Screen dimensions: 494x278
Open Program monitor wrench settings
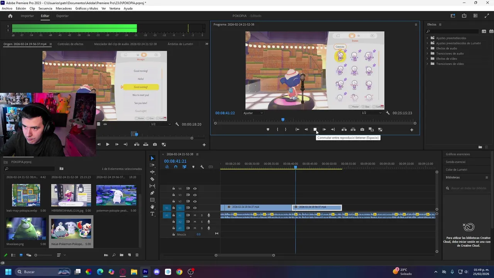tap(387, 113)
